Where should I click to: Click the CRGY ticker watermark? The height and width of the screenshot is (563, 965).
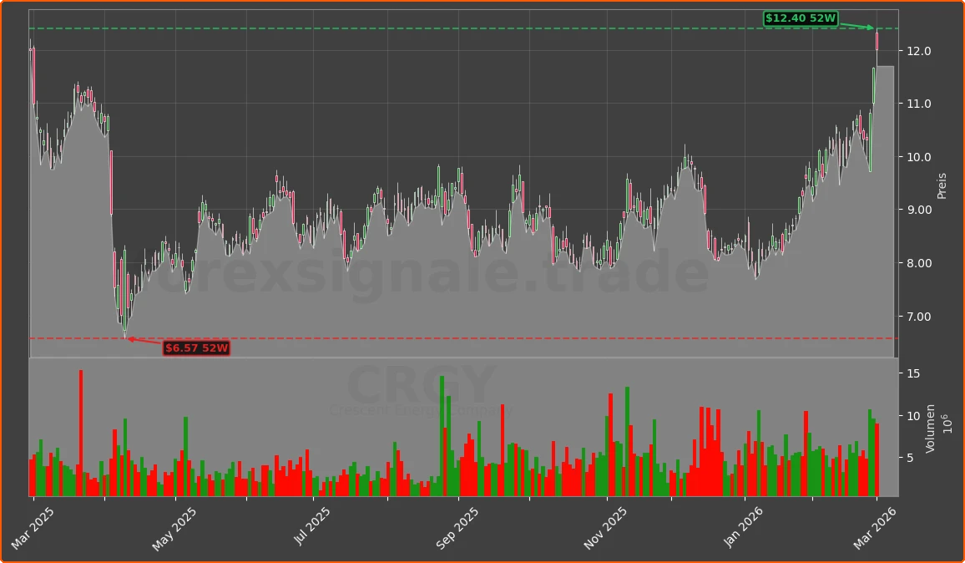tap(421, 386)
